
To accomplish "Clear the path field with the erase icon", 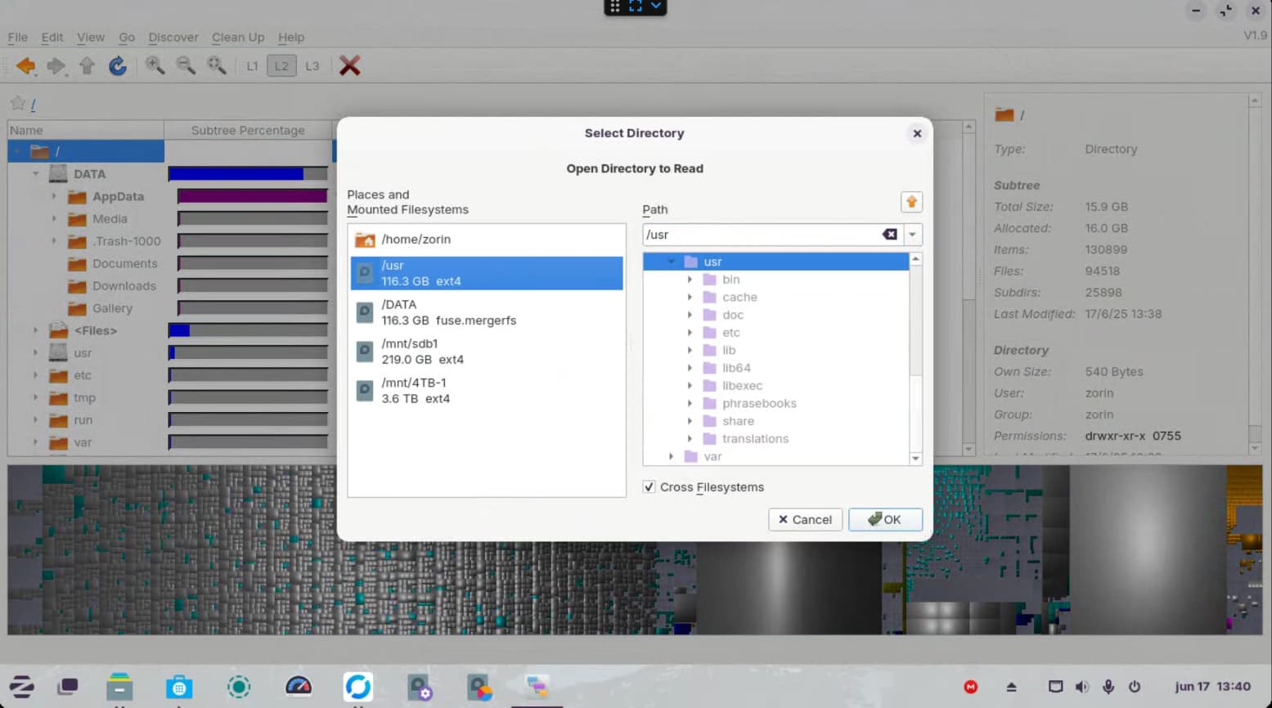I will click(x=890, y=235).
